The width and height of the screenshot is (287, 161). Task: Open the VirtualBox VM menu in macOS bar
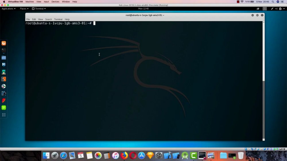(15, 2)
